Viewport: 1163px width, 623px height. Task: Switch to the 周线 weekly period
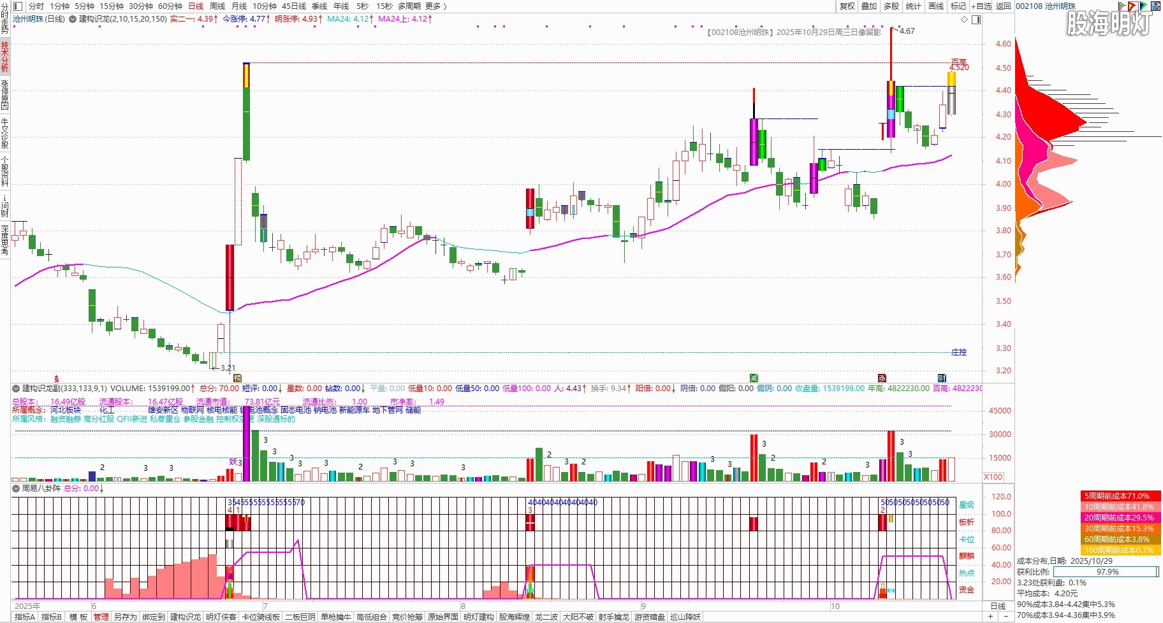(x=217, y=6)
